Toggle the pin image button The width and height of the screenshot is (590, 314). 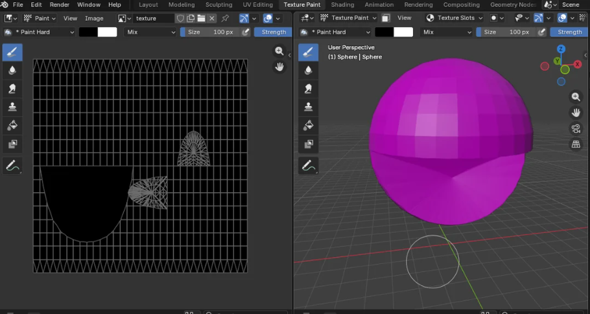pyautogui.click(x=225, y=18)
